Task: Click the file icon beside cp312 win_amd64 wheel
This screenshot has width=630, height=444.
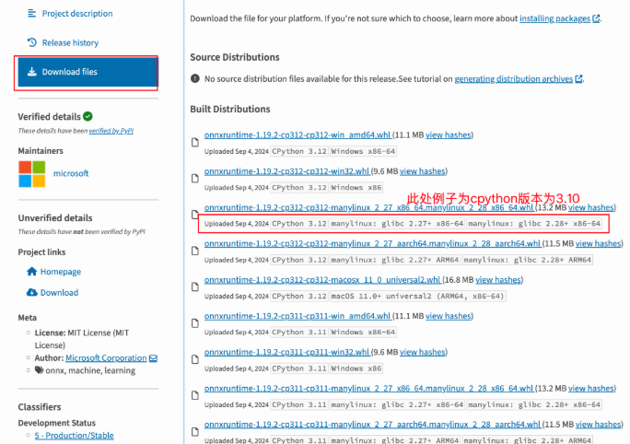Action: click(x=194, y=141)
